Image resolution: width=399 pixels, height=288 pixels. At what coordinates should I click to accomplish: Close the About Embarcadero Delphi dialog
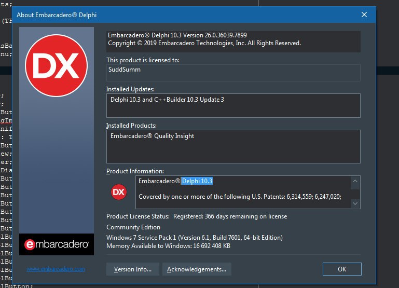pyautogui.click(x=364, y=15)
